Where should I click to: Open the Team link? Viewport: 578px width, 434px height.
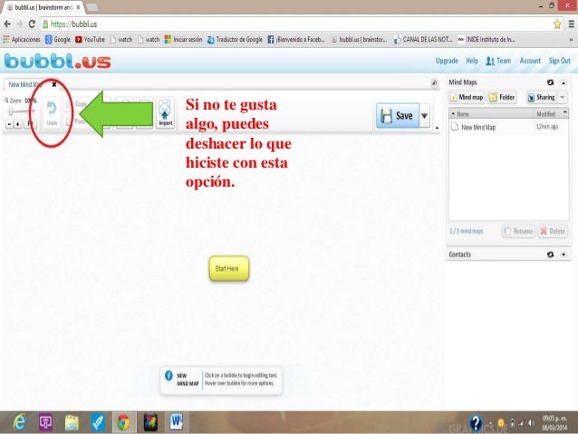click(x=498, y=61)
